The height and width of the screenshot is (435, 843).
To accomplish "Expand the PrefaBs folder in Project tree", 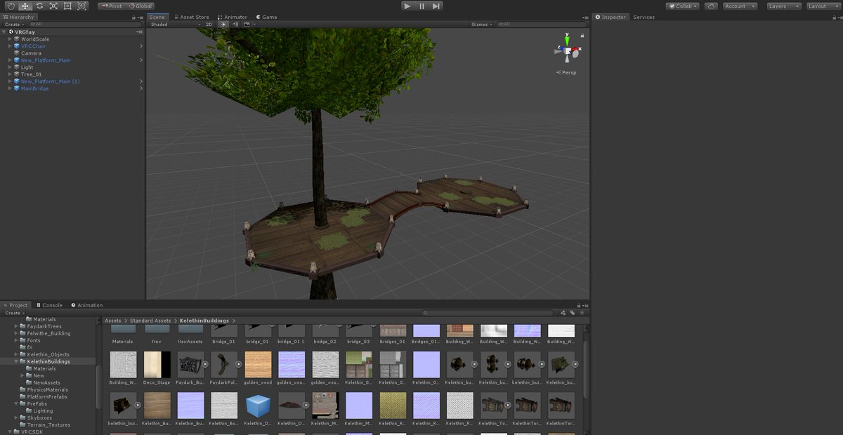I will [x=17, y=403].
